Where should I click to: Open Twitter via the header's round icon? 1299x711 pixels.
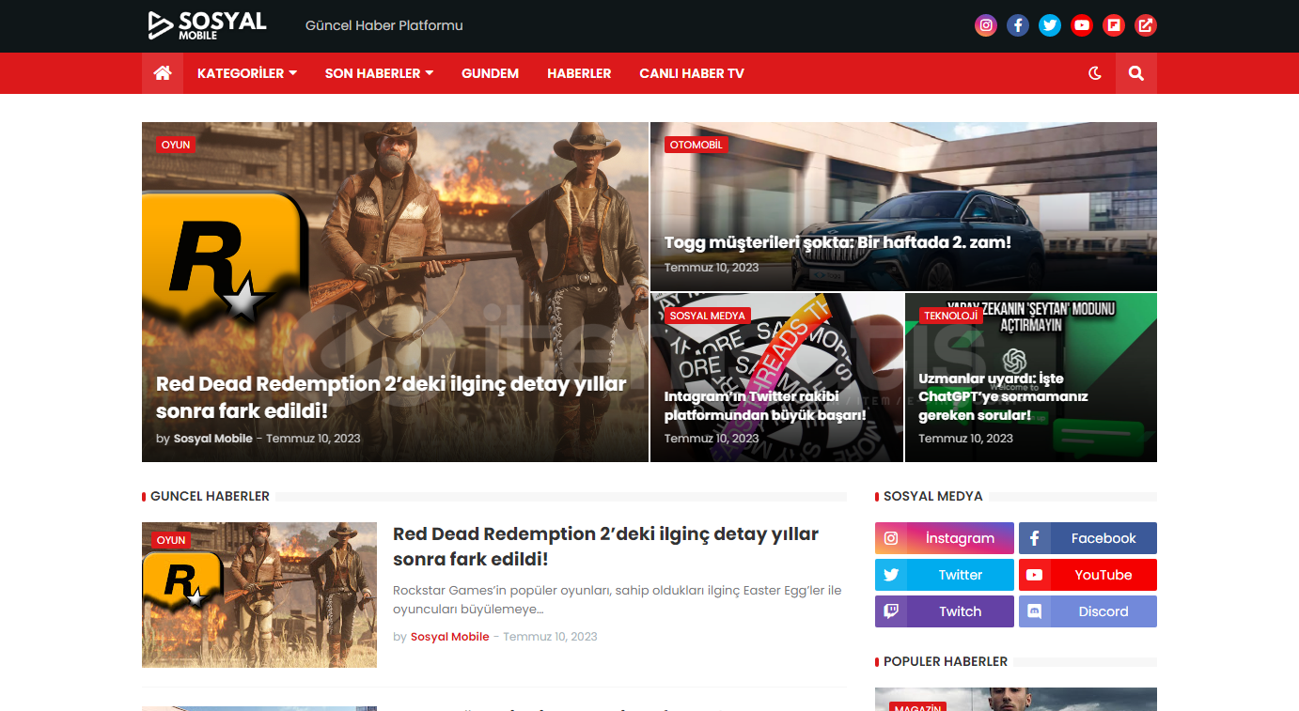1050,25
